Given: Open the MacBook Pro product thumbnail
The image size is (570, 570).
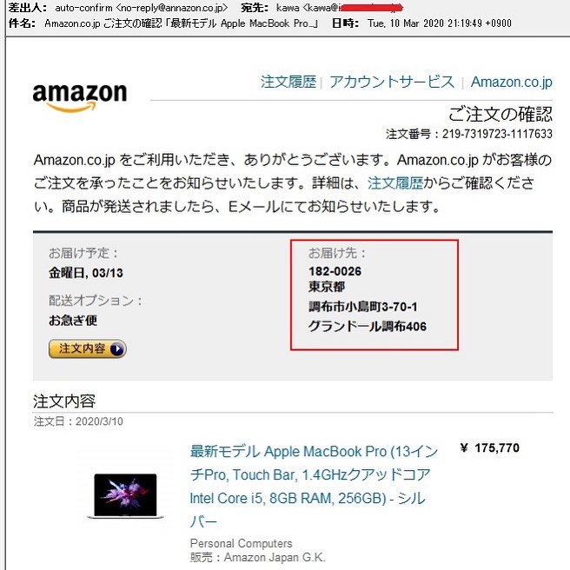Looking at the screenshot, I should pyautogui.click(x=125, y=496).
